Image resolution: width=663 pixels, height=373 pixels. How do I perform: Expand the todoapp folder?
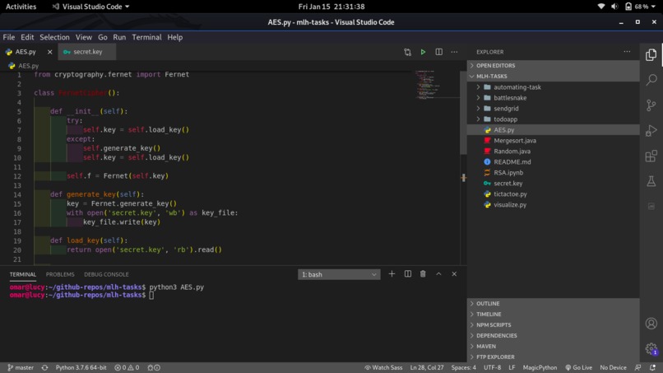coord(553,119)
